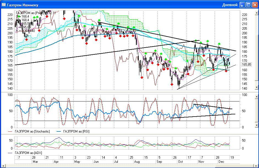Screen dimensions: 259x168
Task: Click the Дневной timeframe label in the title bar
Action: pyautogui.click(x=230, y=5)
